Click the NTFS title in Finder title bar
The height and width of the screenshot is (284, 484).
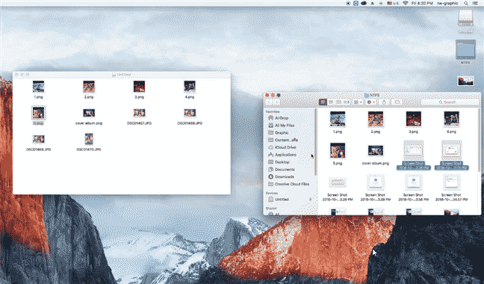coord(375,95)
